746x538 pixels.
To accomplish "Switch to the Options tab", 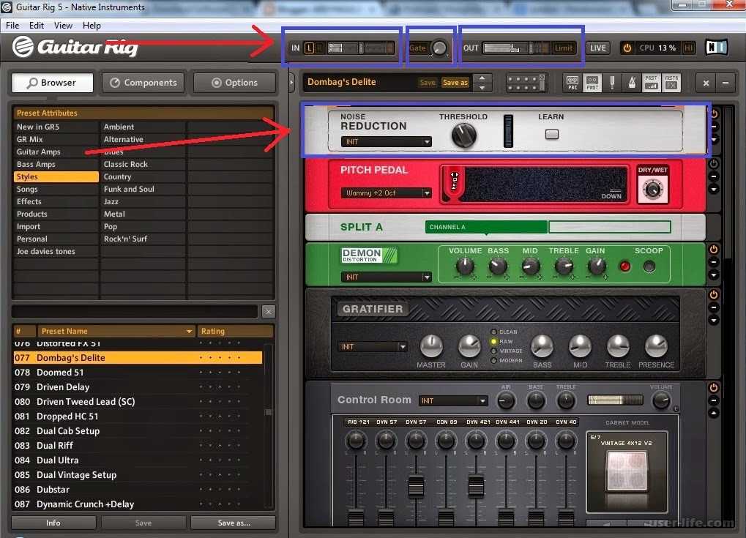I will (234, 83).
